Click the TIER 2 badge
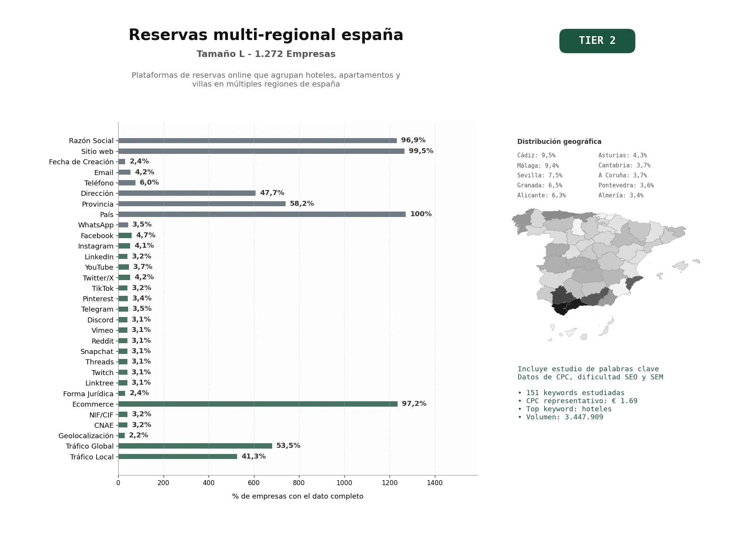This screenshot has width=739, height=554. (597, 41)
